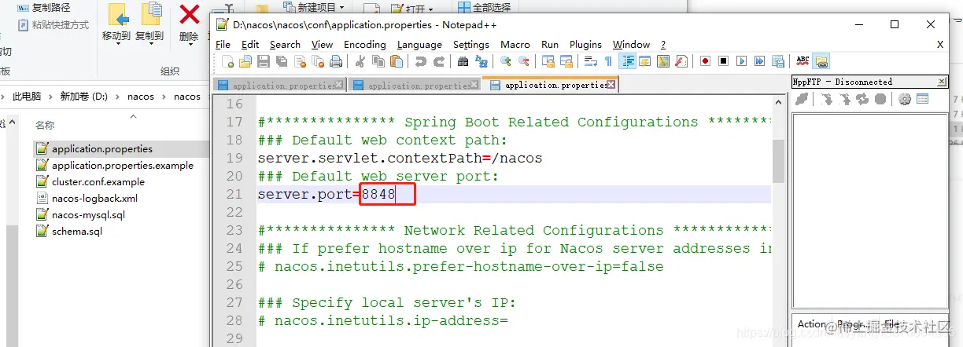Close the active third application.properties tab
The width and height of the screenshot is (963, 347).
(x=612, y=84)
